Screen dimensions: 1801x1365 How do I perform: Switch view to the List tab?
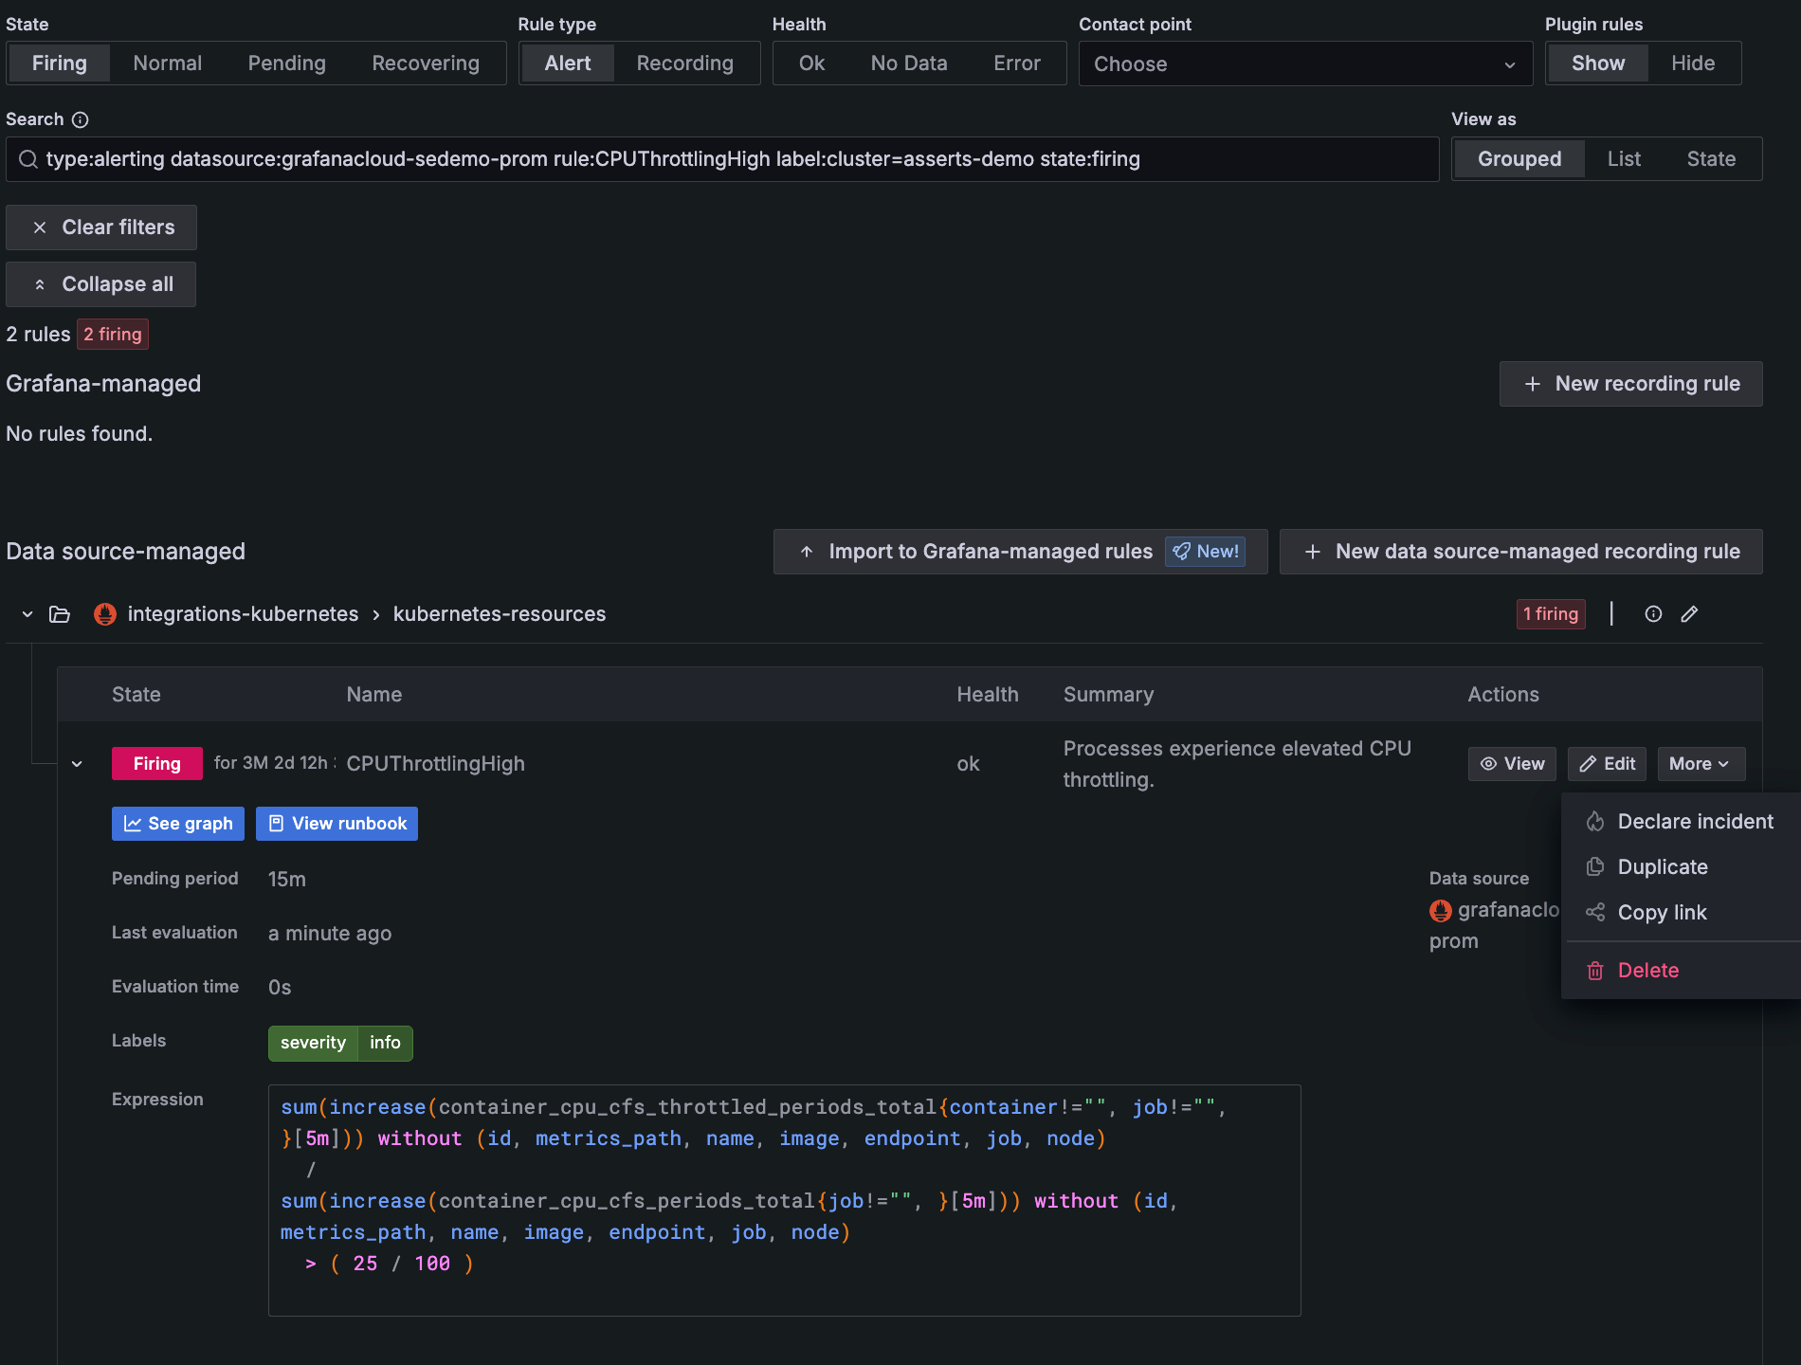pyautogui.click(x=1624, y=159)
